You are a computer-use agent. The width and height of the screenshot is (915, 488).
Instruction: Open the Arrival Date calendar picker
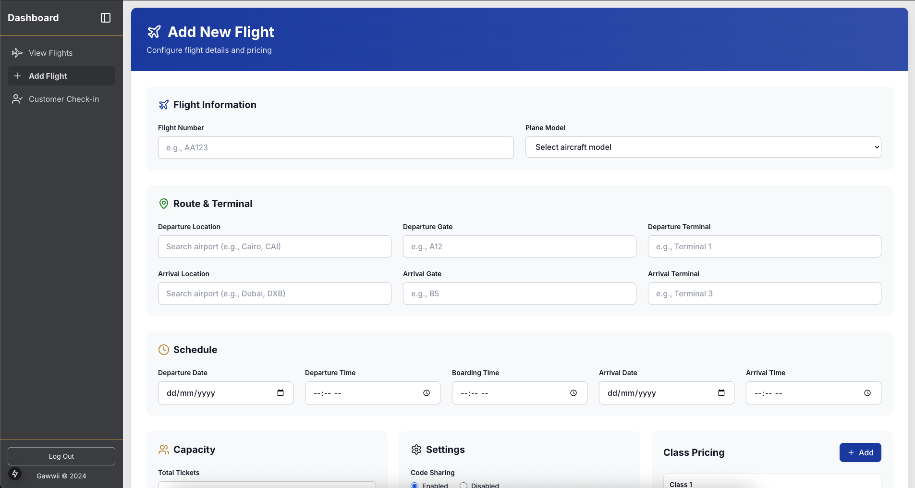tap(721, 393)
